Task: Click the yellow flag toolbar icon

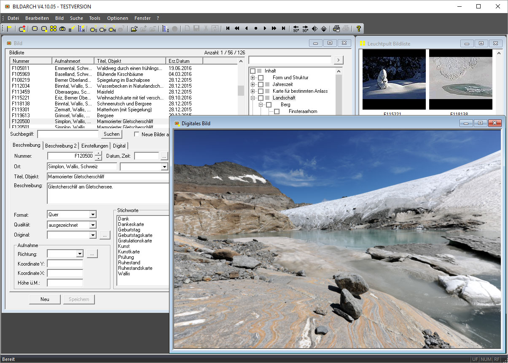Action: coord(9,29)
